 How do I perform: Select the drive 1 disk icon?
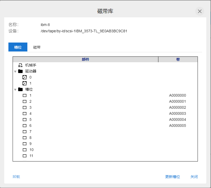[x=25, y=83]
